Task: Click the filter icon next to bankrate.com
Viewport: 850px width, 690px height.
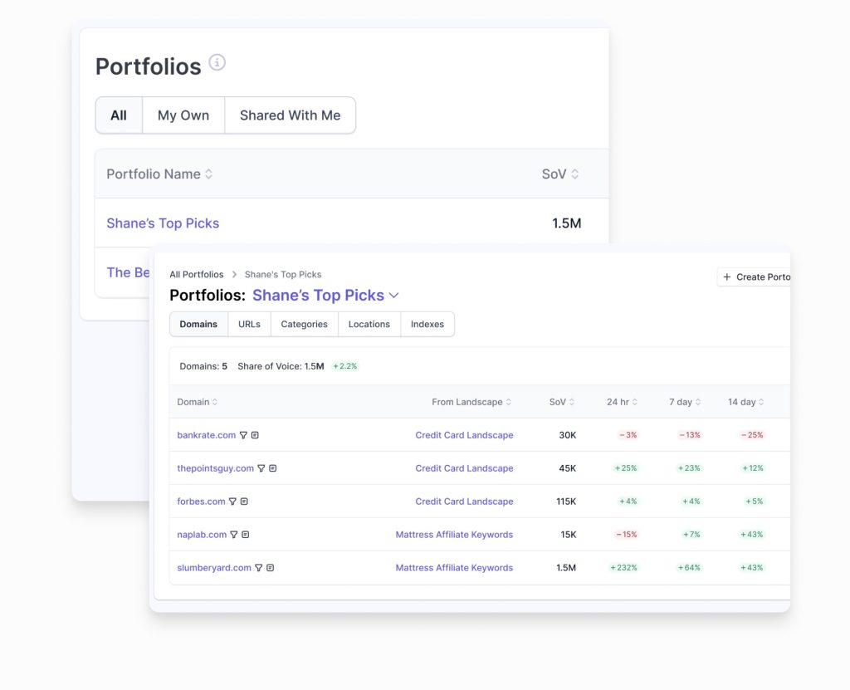Action: click(243, 435)
